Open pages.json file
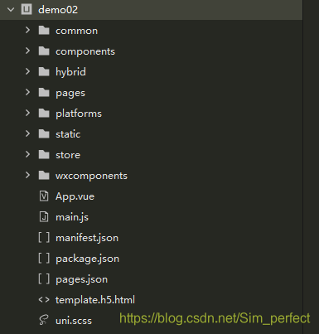 click(81, 279)
